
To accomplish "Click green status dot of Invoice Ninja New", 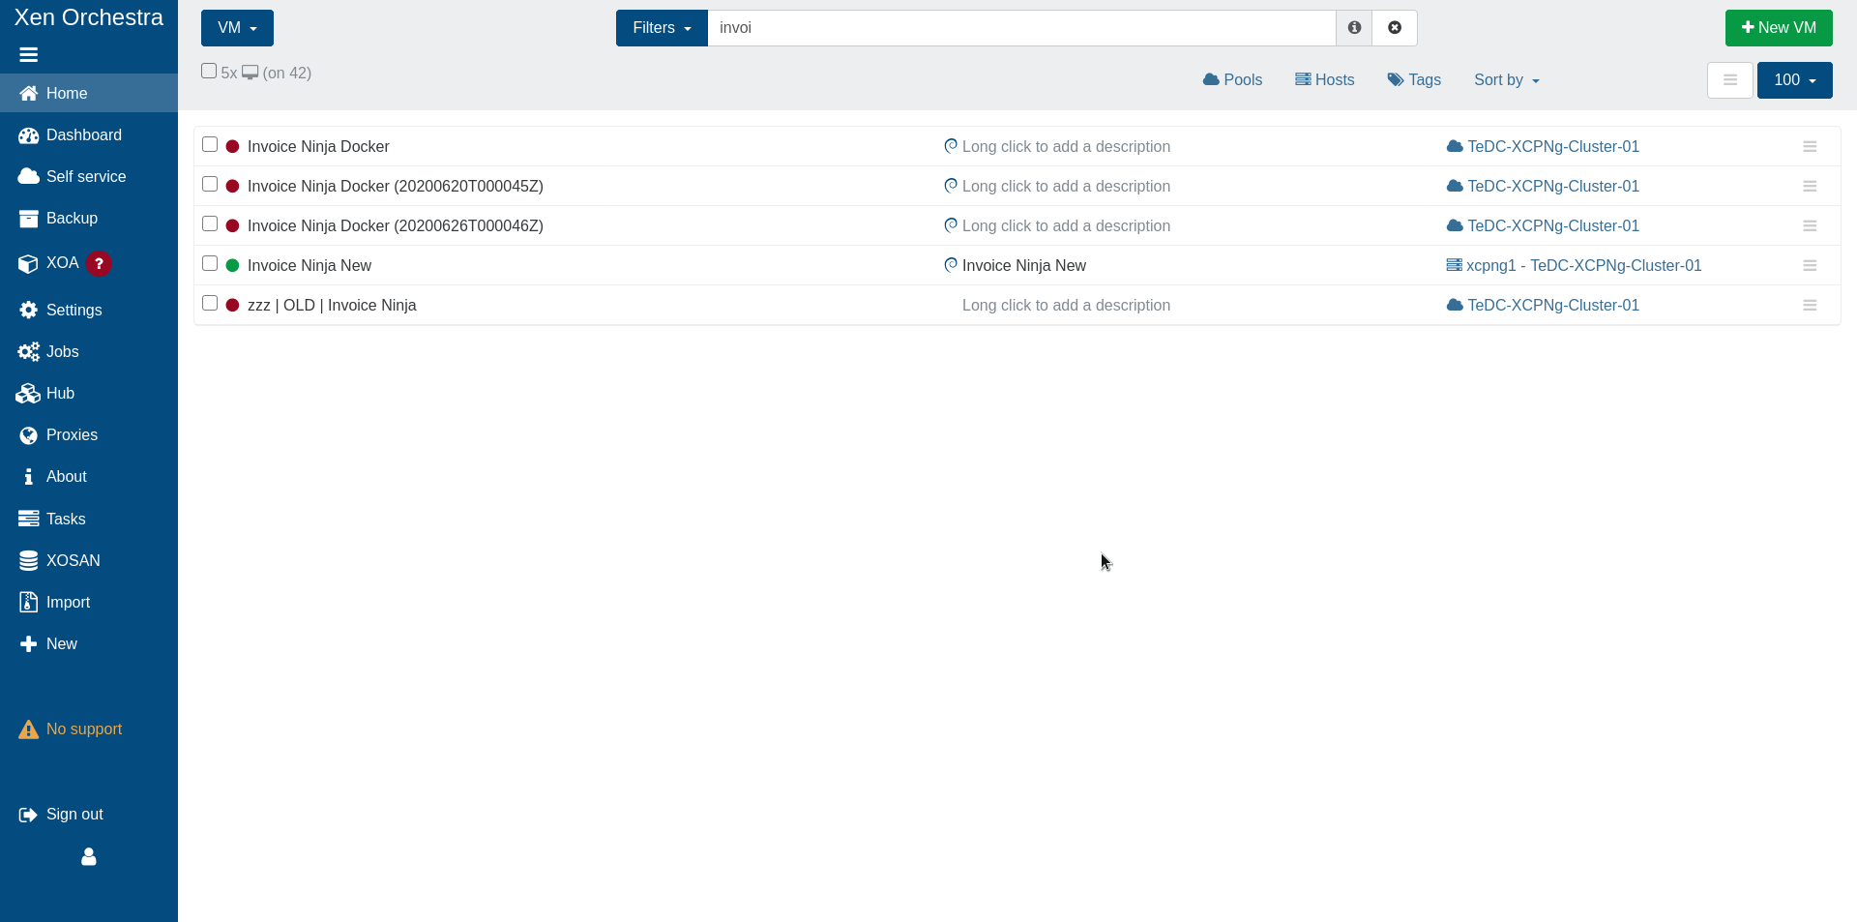I will [232, 266].
